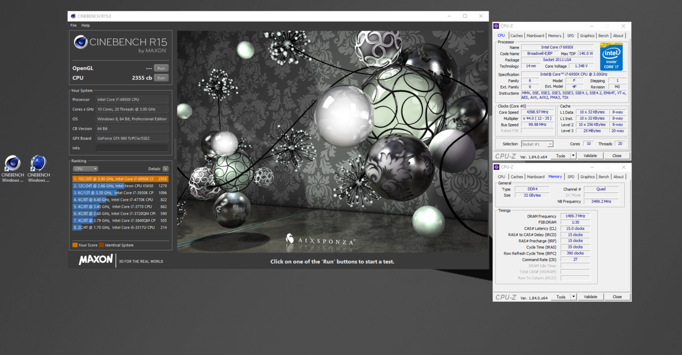
Task: Switch to Bench tab in lower CPU-Z
Action: coord(603,177)
